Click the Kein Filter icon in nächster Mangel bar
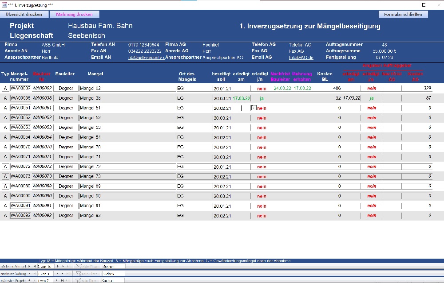Image resolution: width=444 pixels, height=283 pixels. point(79,266)
